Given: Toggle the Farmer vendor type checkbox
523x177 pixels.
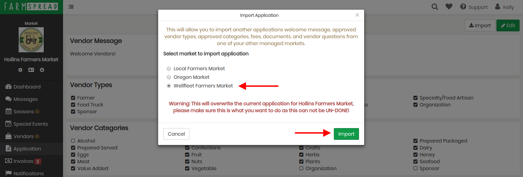Looking at the screenshot, I should [73, 98].
